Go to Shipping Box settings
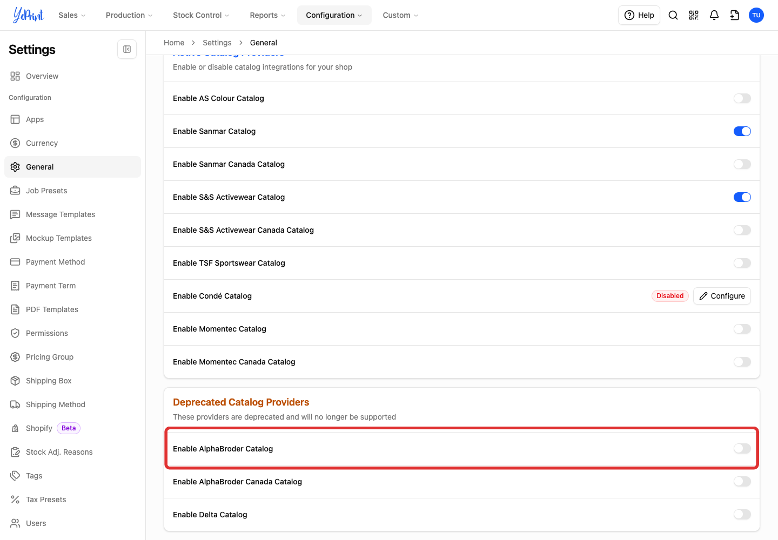The image size is (778, 540). (x=72, y=381)
